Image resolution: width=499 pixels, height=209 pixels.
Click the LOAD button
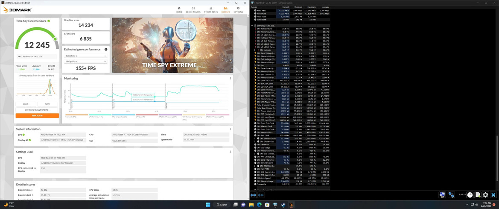click(26, 104)
